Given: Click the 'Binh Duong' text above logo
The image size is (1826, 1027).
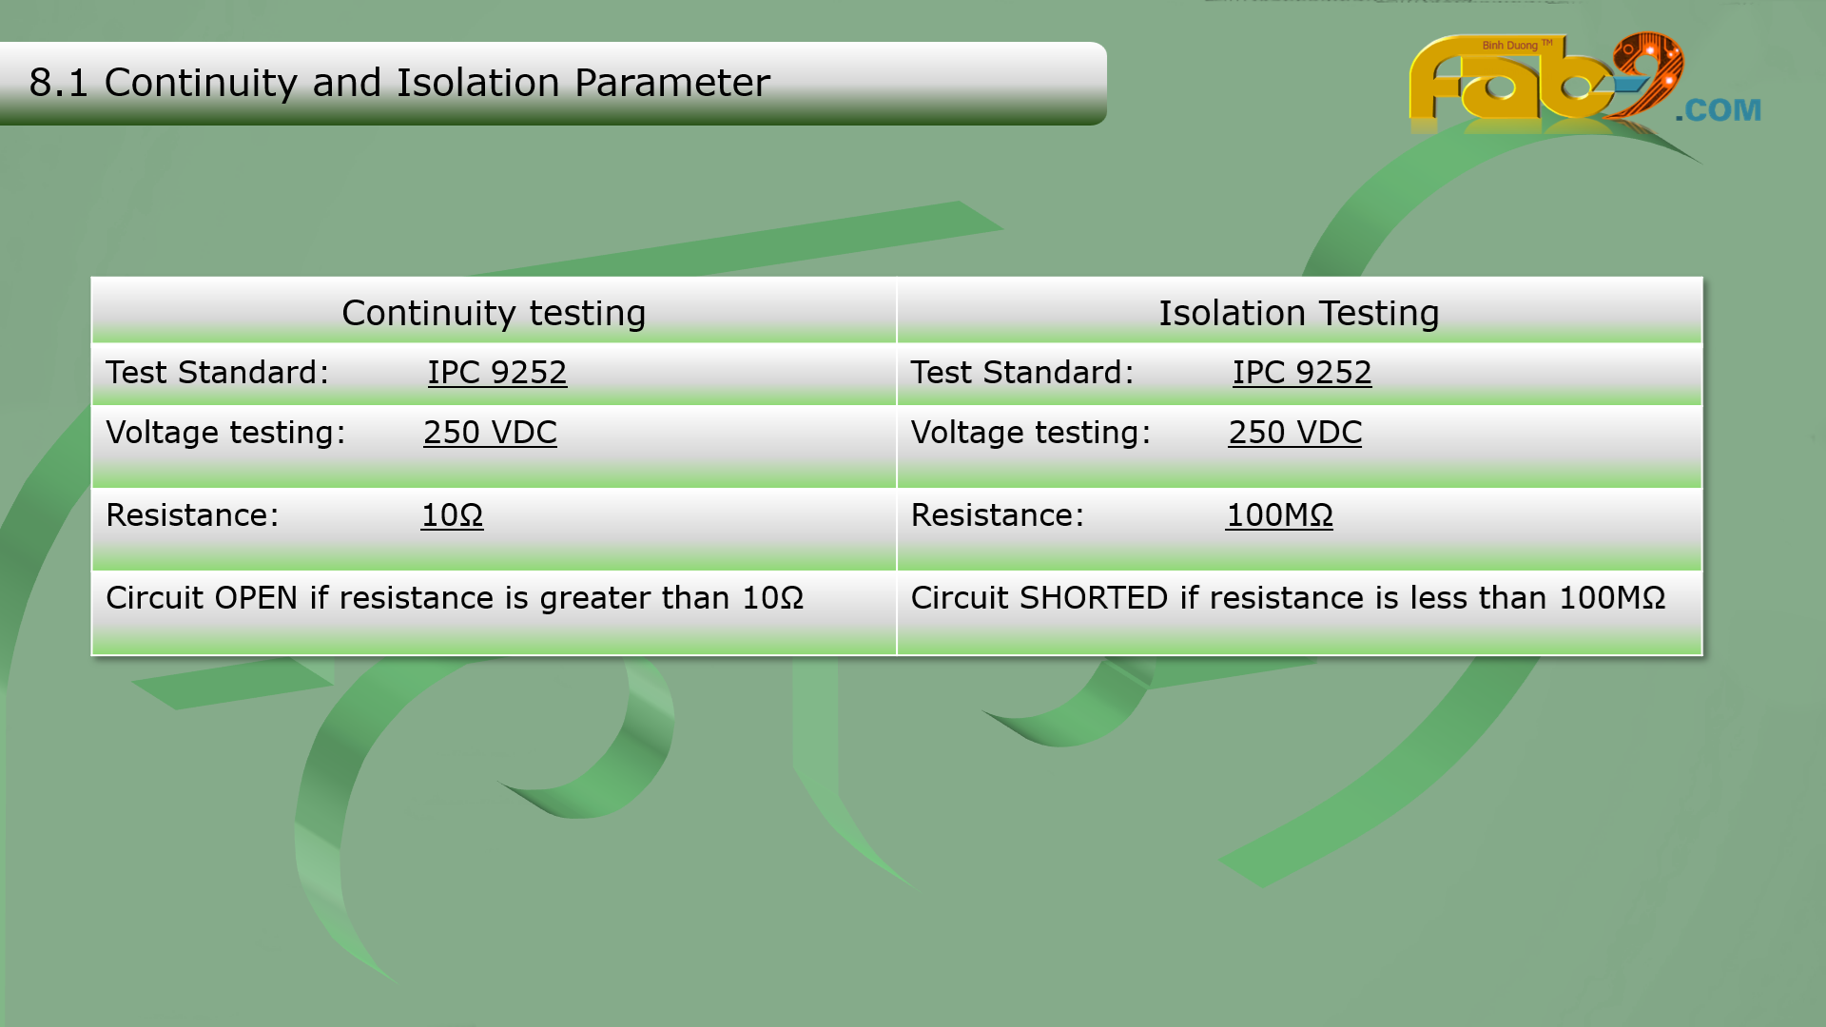Looking at the screenshot, I should pos(1510,46).
